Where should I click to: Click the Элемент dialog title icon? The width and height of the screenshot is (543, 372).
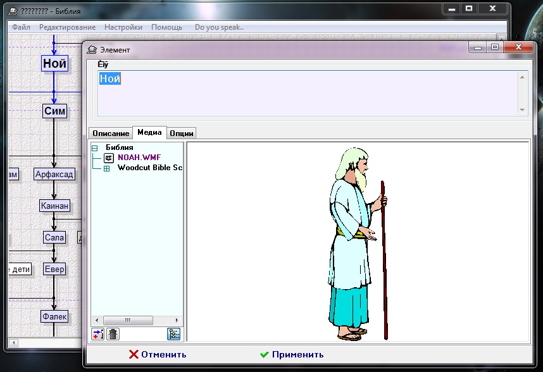click(x=92, y=49)
